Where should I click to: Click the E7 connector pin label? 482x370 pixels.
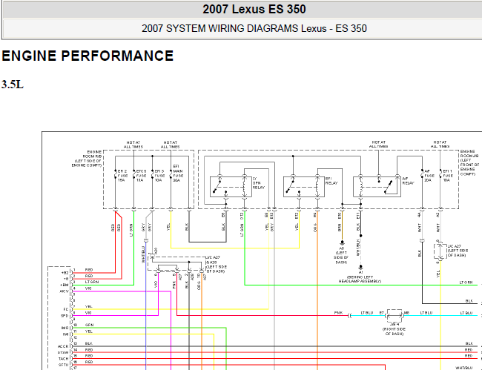(x=381, y=312)
